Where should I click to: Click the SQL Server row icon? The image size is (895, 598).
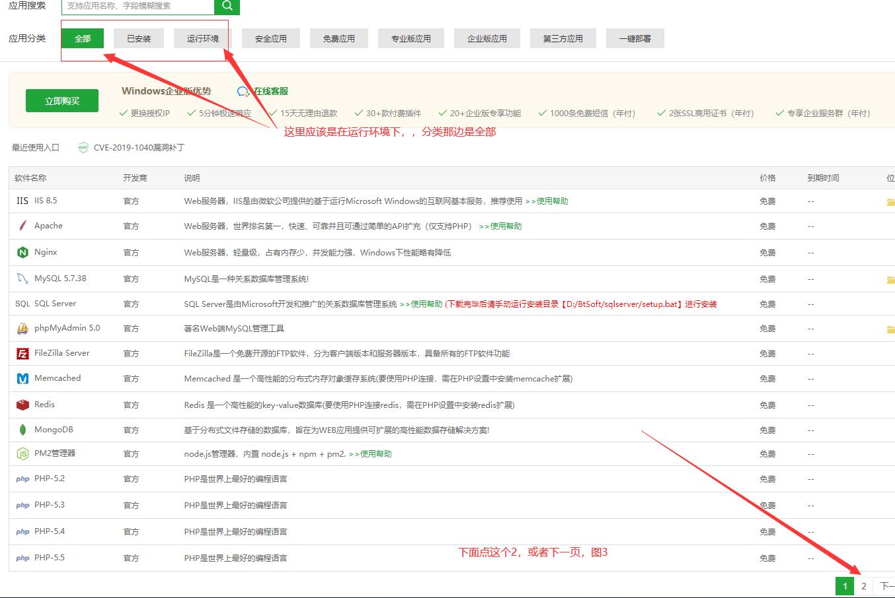click(x=22, y=304)
